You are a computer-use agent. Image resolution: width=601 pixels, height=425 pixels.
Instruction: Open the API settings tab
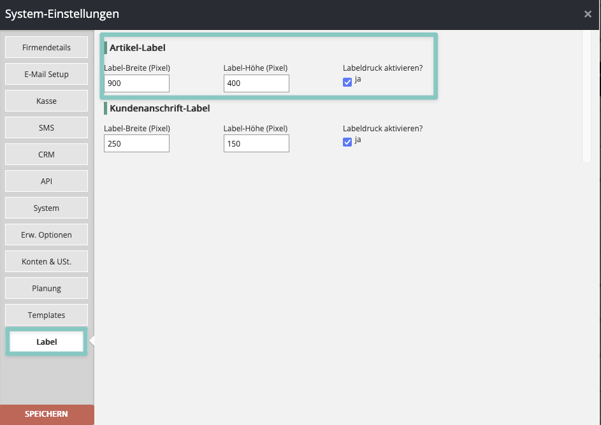[47, 182]
